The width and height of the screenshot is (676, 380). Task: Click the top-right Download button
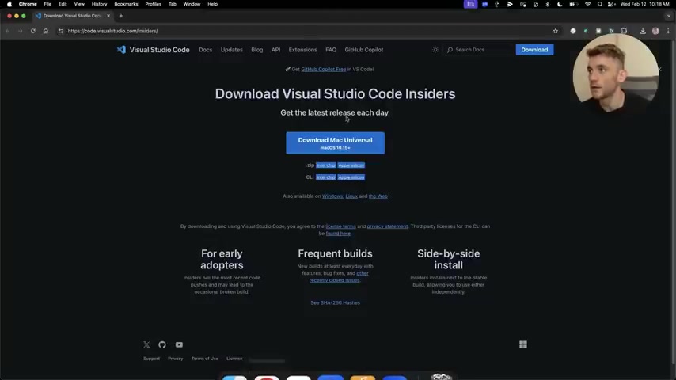pos(534,50)
